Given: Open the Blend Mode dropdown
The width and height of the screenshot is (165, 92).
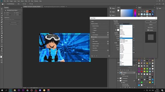Looking at the screenshot, I should 125,24.
